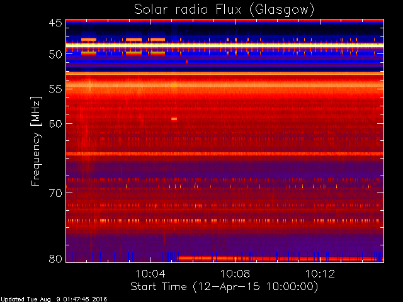Click the 70 frequency tick label
This screenshot has width=403, height=302.
point(55,193)
